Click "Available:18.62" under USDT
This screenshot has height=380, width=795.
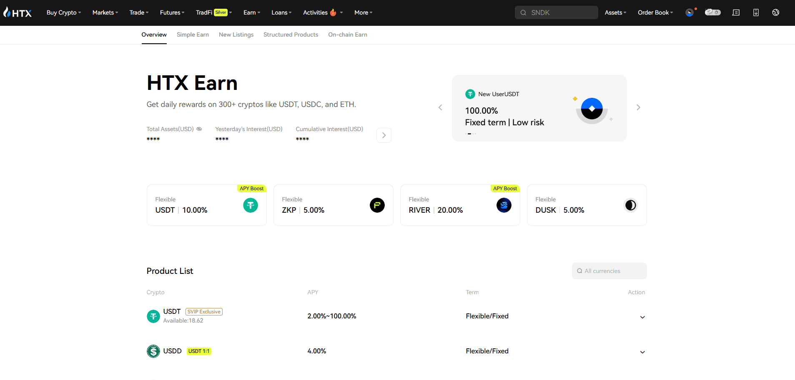click(x=183, y=320)
